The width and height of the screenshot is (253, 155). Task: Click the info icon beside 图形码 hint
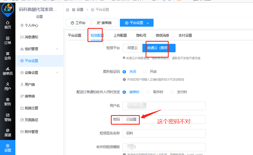(124, 79)
